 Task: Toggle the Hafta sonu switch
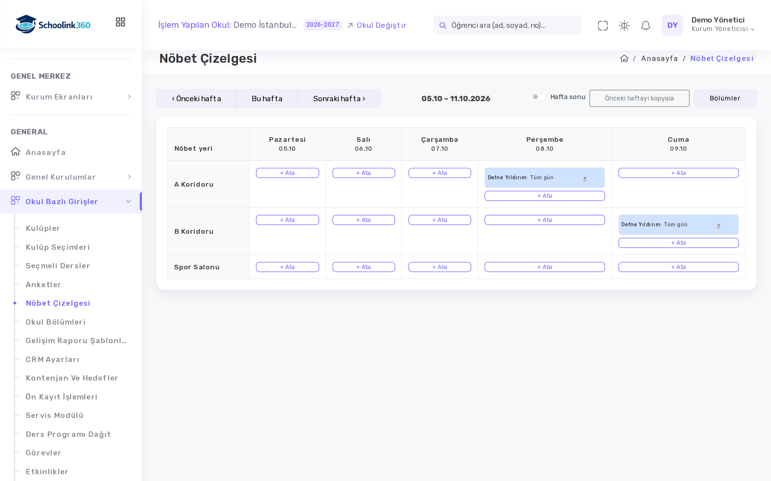point(539,97)
